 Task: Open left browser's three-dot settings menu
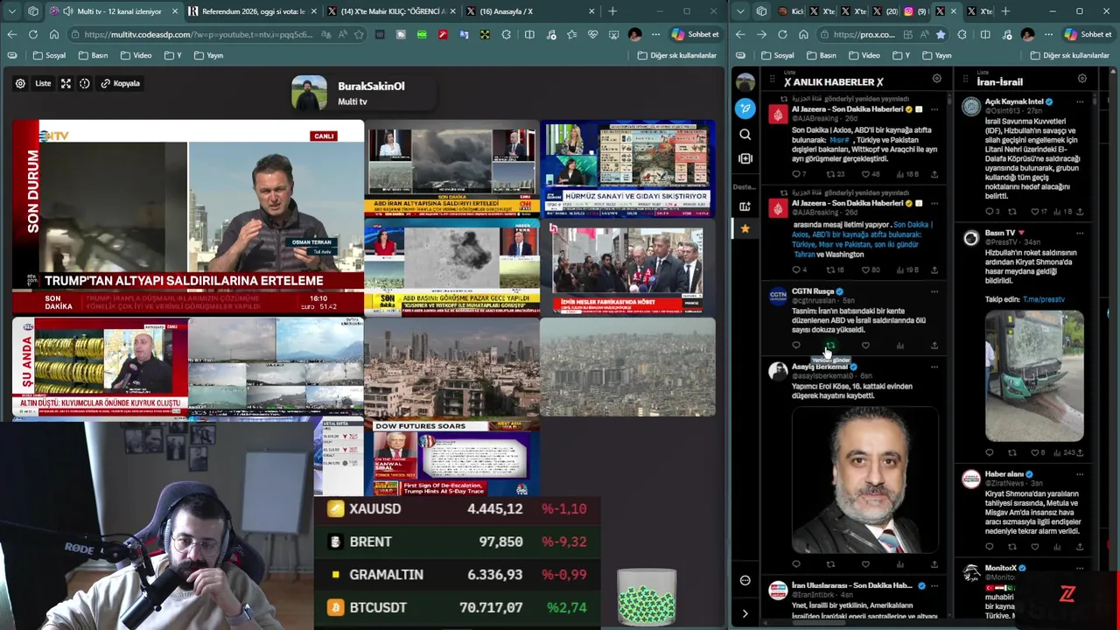[x=656, y=34]
